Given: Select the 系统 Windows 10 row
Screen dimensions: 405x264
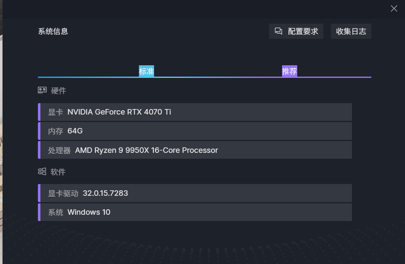Looking at the screenshot, I should point(195,212).
